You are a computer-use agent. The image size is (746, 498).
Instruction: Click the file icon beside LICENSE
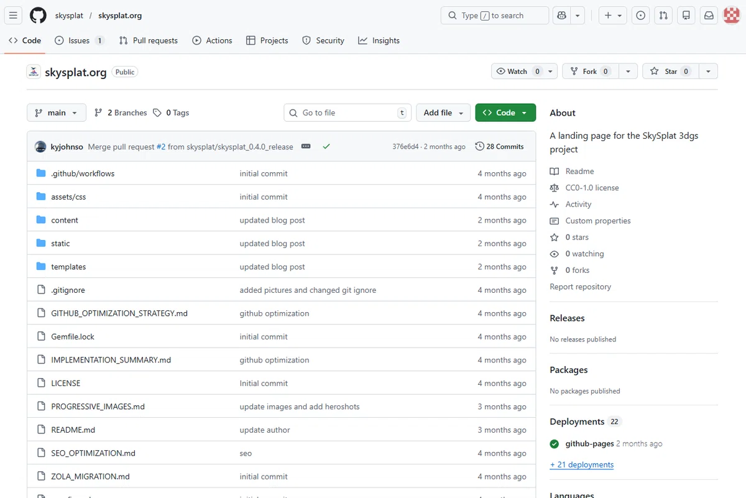pos(41,383)
